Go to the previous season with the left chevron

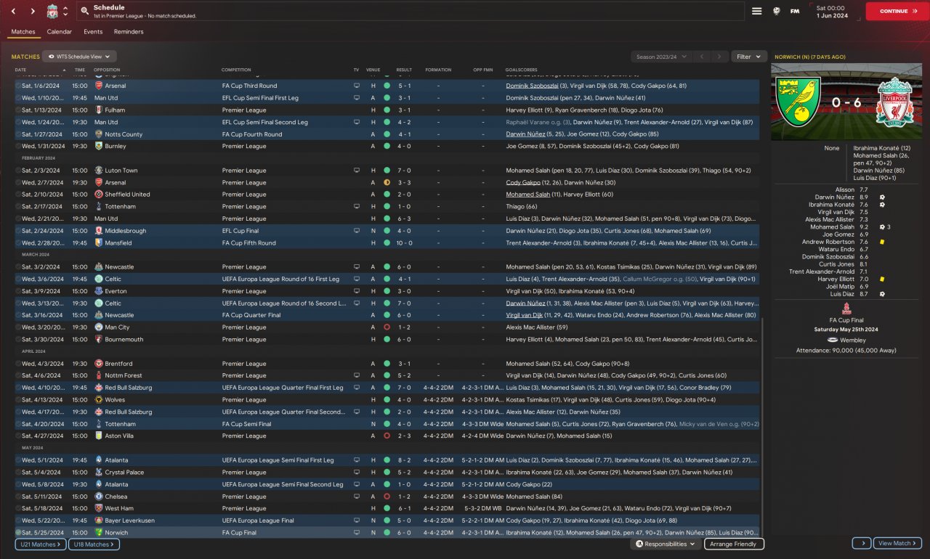pyautogui.click(x=701, y=56)
